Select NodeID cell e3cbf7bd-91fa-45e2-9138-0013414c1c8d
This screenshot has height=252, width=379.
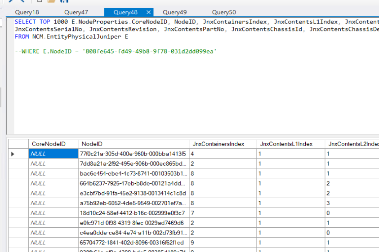[x=134, y=193]
